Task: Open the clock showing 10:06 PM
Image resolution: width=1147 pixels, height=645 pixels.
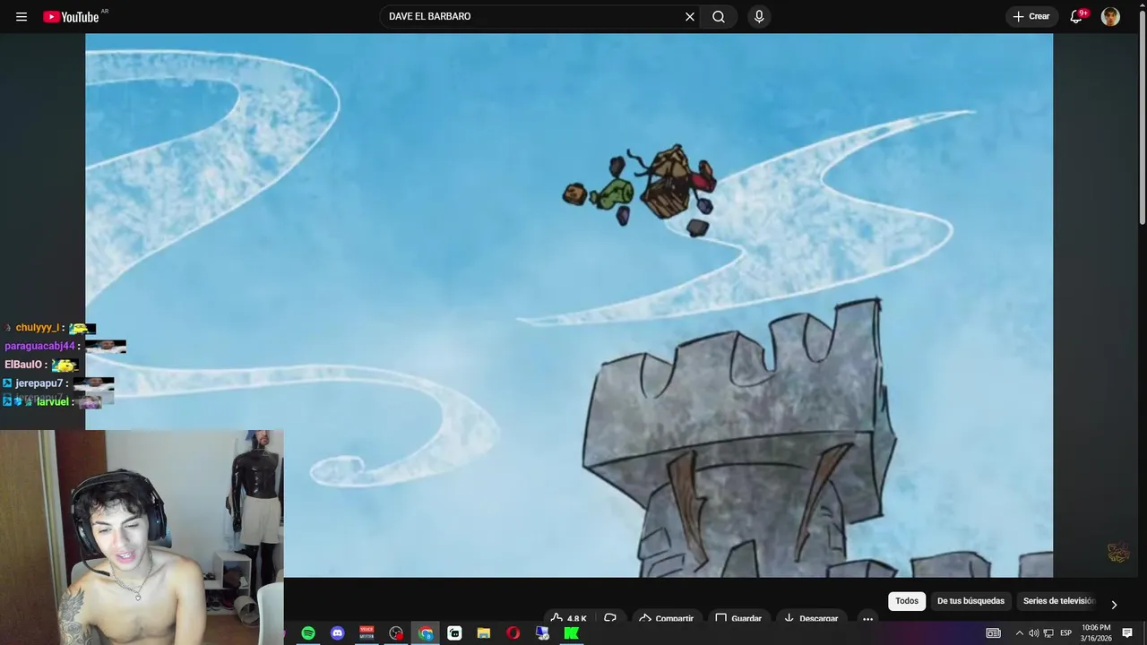Action: pyautogui.click(x=1096, y=633)
